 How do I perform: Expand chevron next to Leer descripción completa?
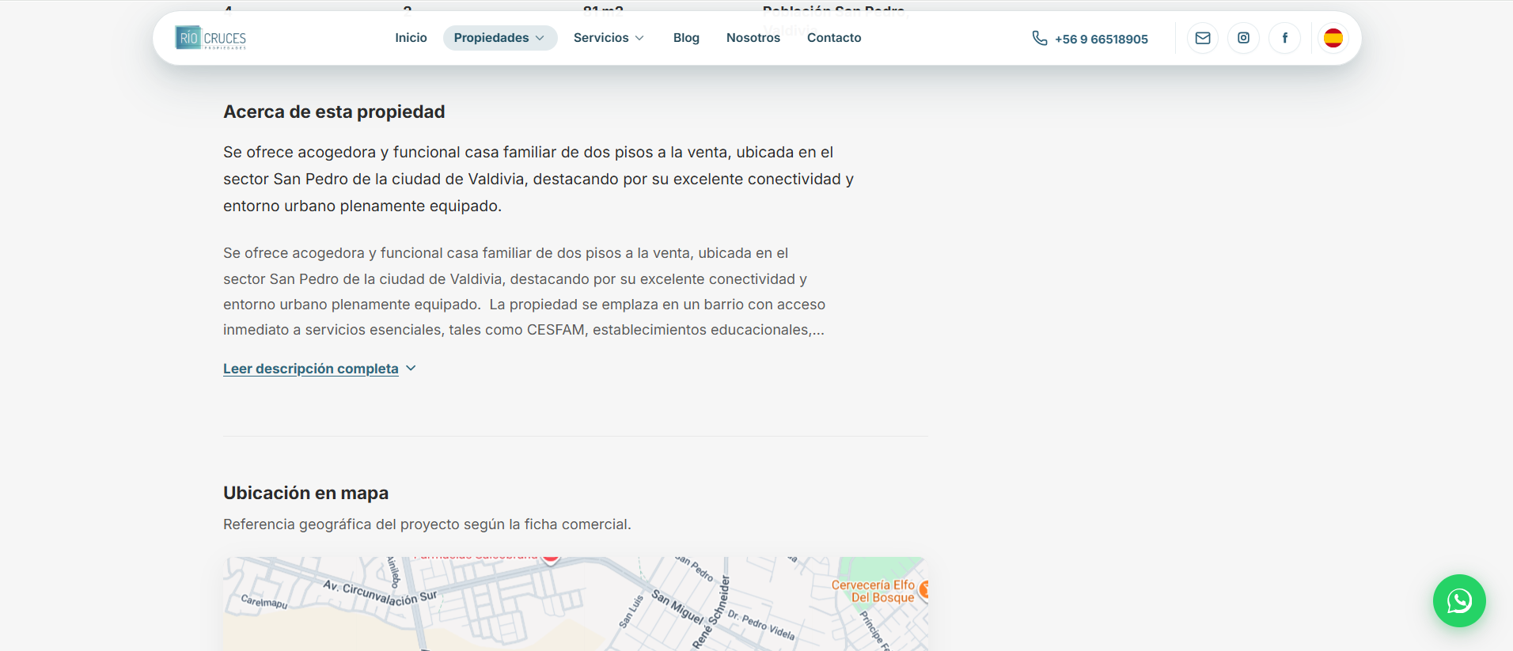pyautogui.click(x=411, y=369)
